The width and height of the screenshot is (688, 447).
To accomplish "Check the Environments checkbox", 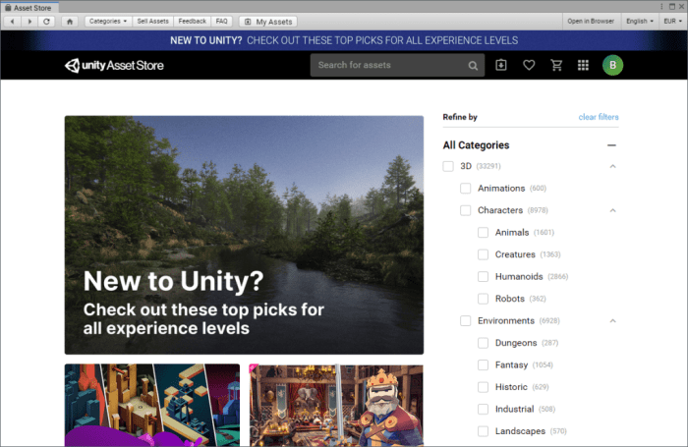I will point(466,321).
